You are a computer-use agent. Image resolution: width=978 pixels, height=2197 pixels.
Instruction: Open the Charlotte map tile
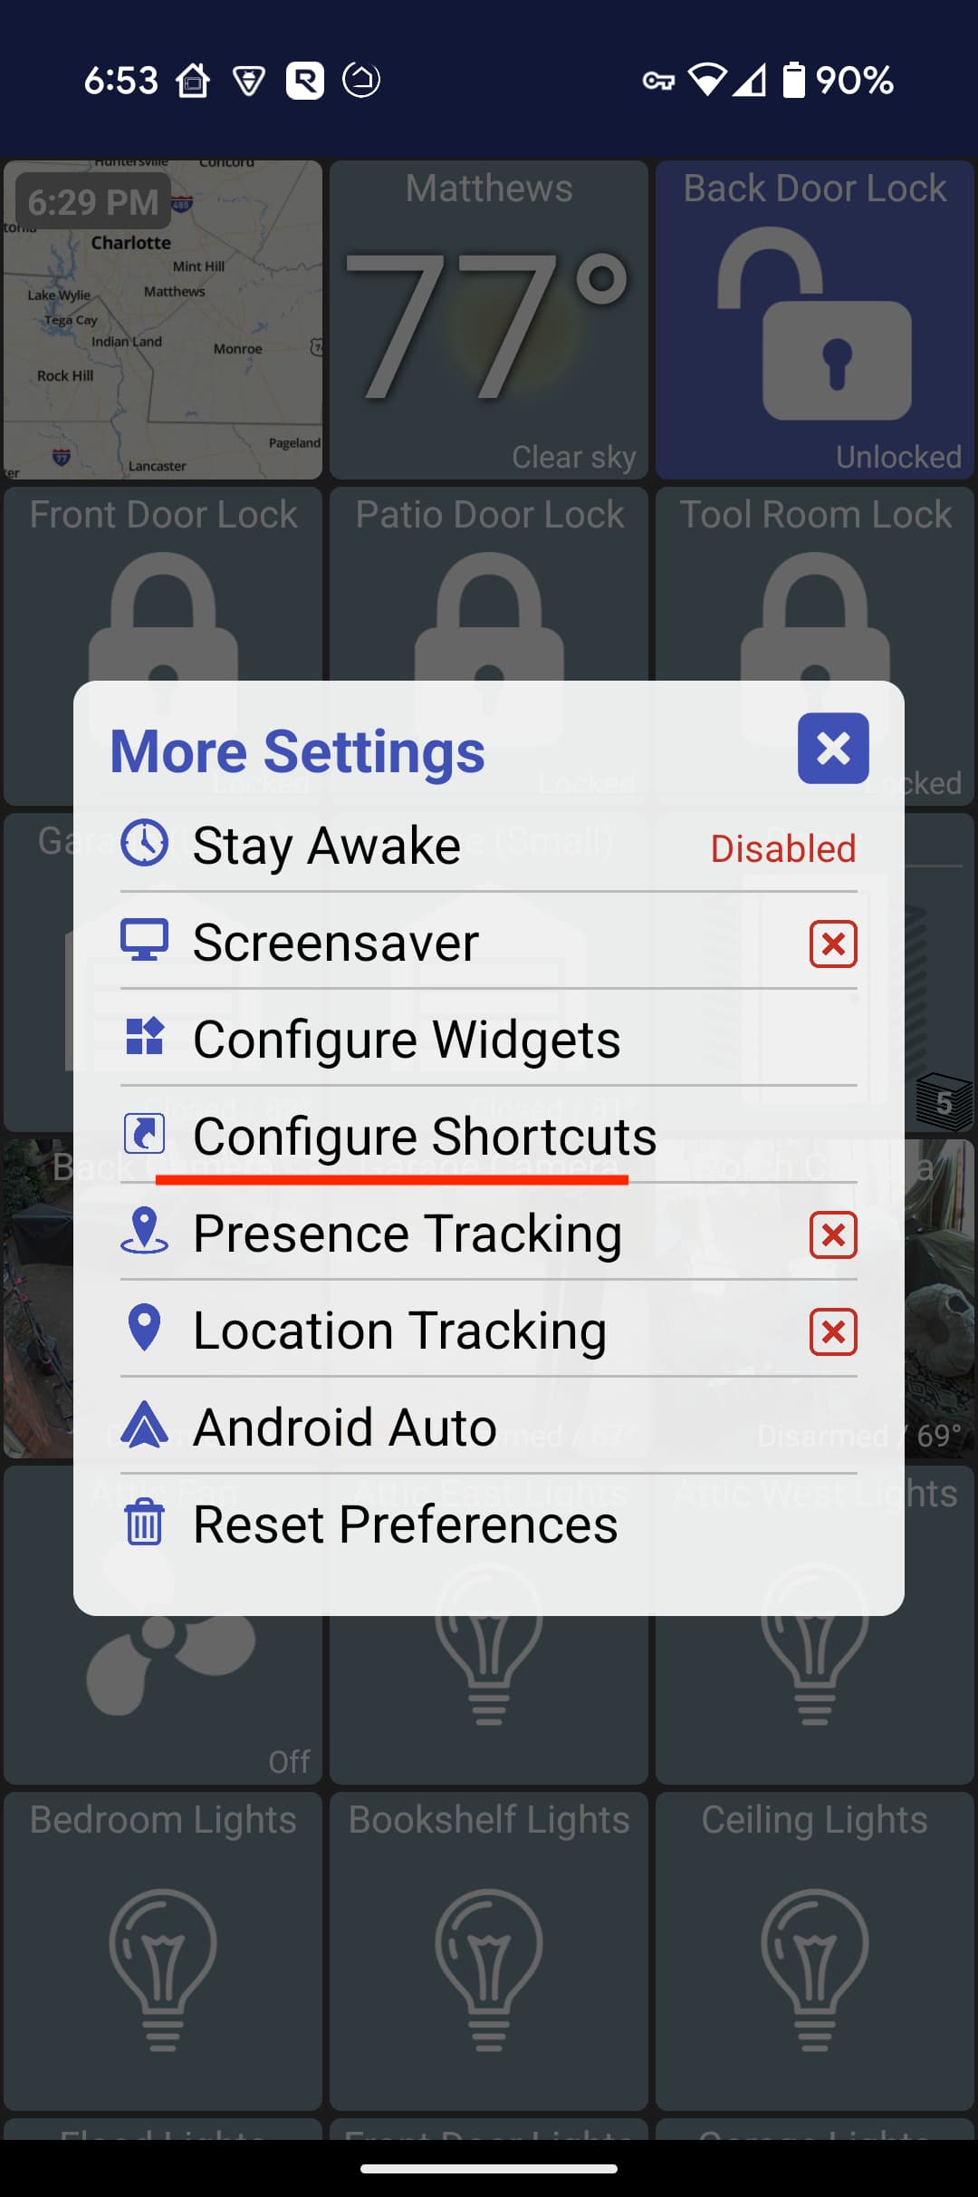[x=163, y=320]
